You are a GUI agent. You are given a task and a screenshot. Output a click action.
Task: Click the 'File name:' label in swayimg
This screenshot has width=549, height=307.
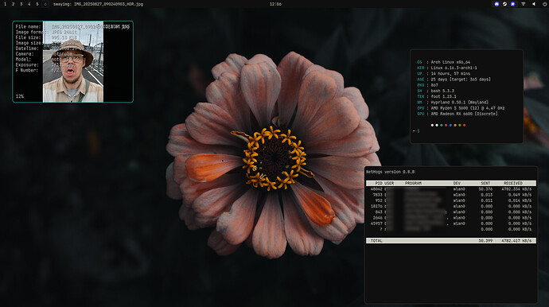pyautogui.click(x=28, y=26)
